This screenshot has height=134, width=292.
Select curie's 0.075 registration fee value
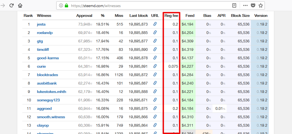173,66
